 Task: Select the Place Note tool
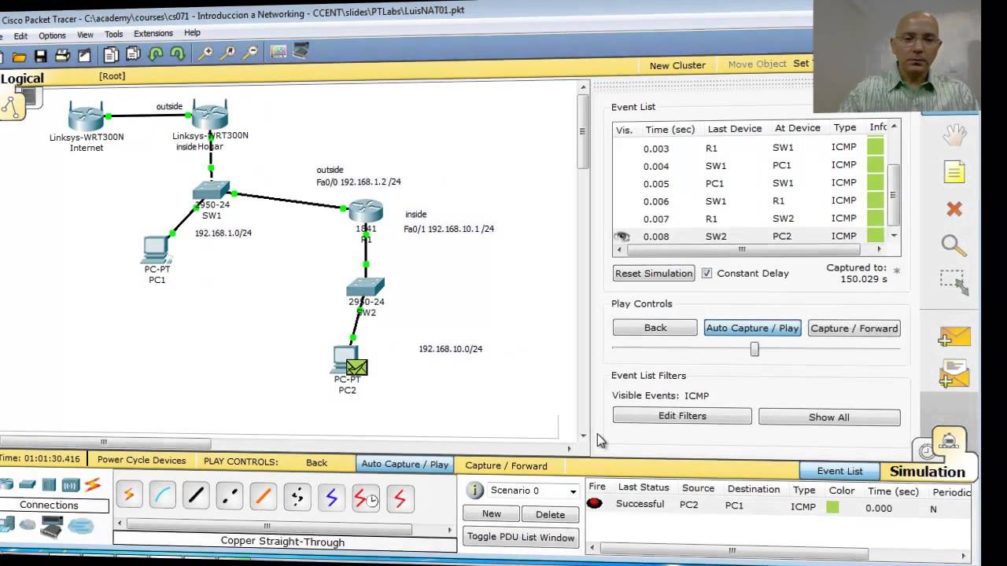(954, 172)
